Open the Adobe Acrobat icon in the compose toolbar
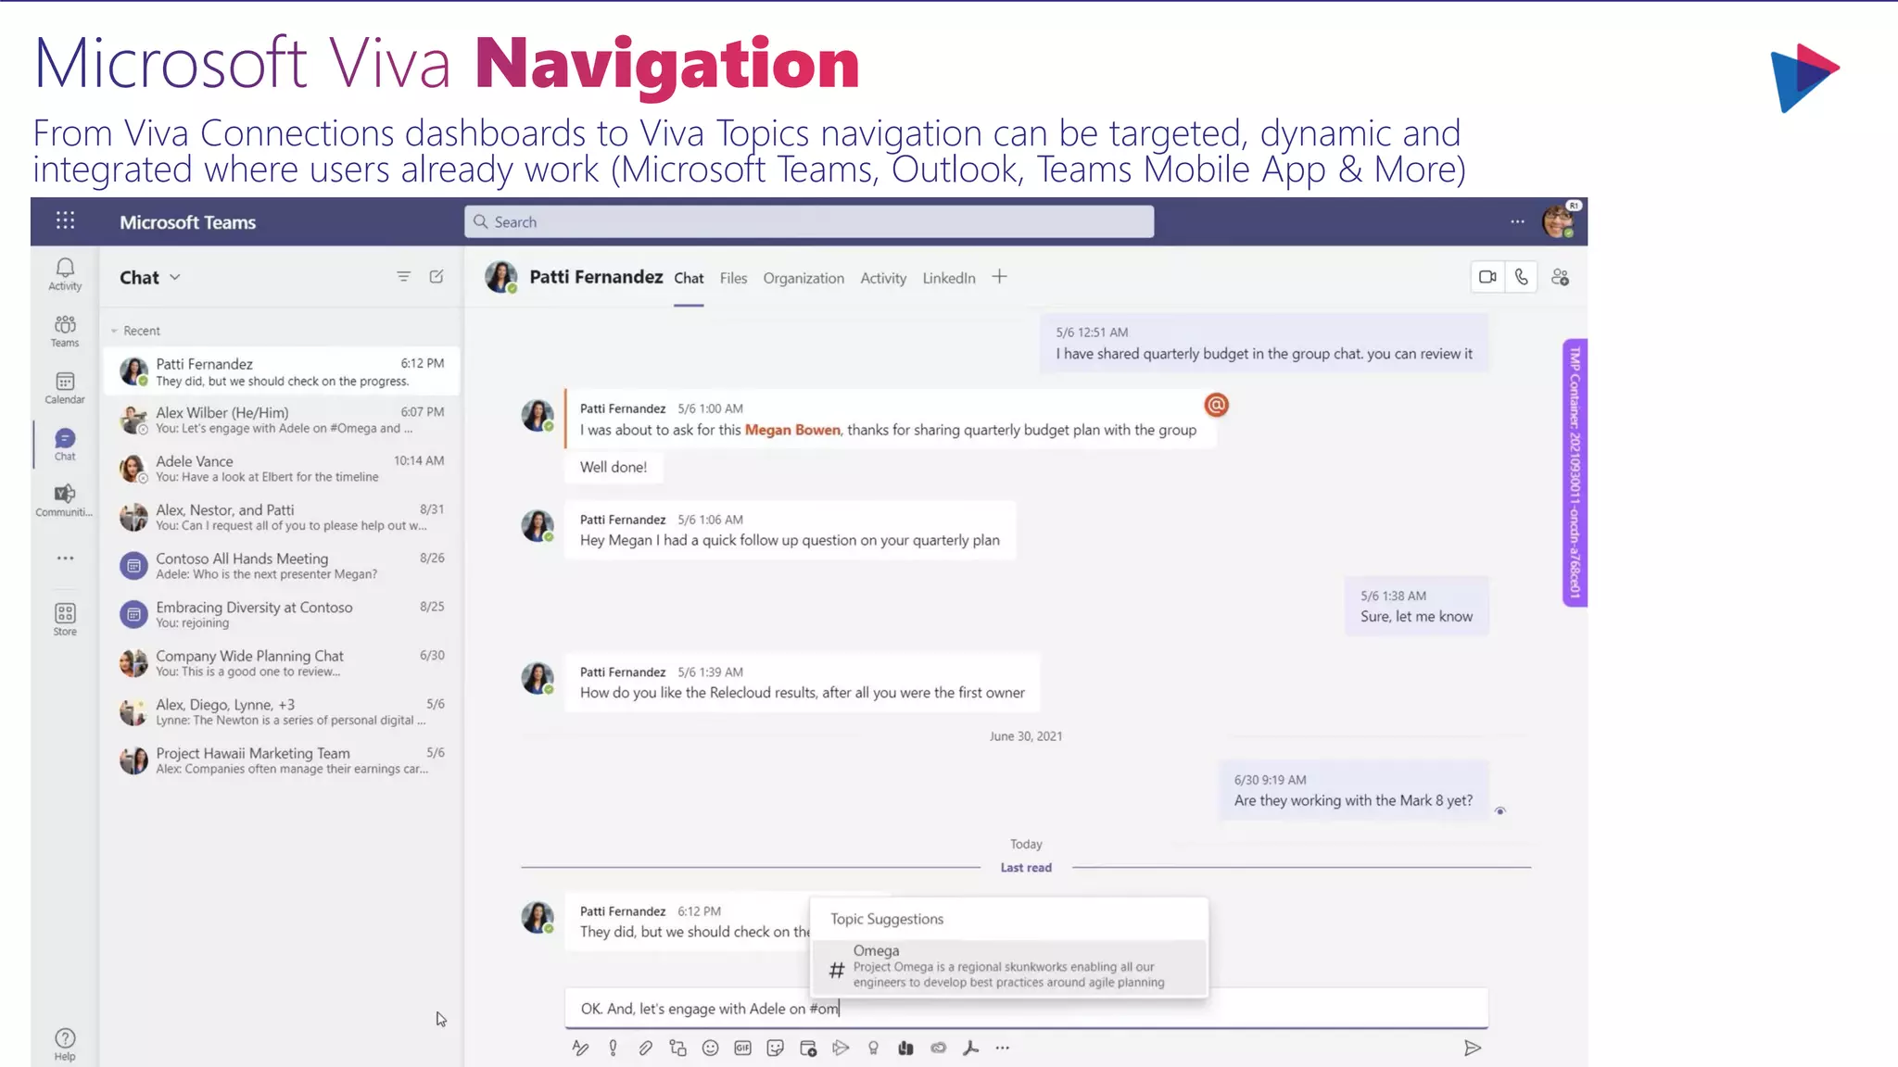The height and width of the screenshot is (1067, 1898). click(x=970, y=1048)
